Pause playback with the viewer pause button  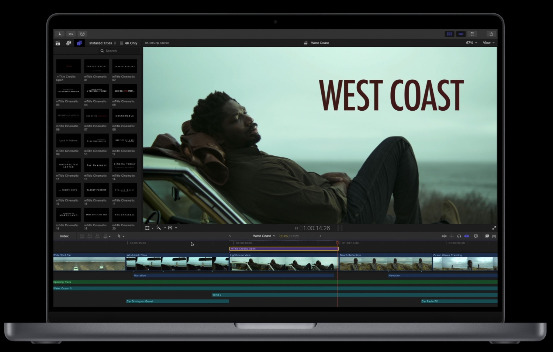[296, 228]
